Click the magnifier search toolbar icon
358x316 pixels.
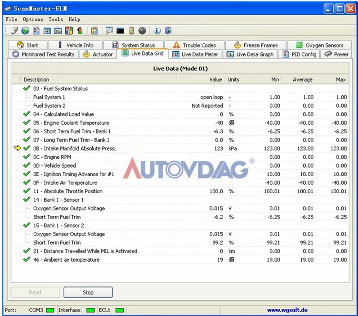(x=109, y=31)
